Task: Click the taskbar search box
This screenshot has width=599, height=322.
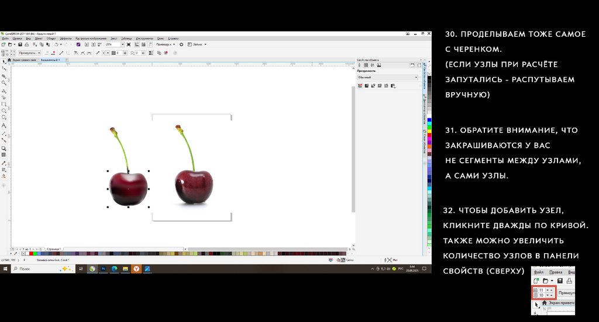Action: [43, 269]
